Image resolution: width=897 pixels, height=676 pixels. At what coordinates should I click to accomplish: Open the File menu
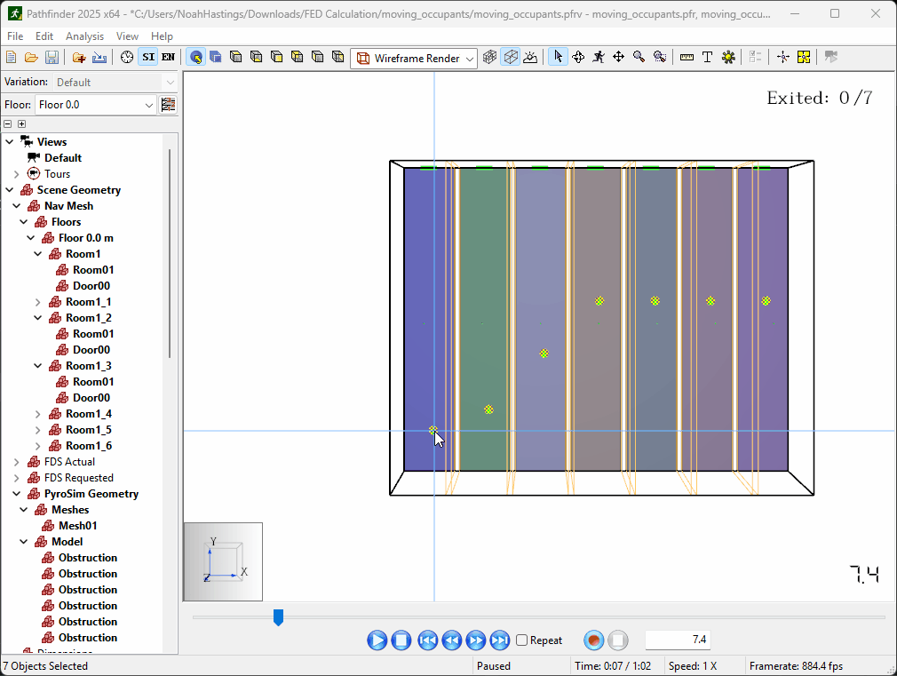(15, 36)
